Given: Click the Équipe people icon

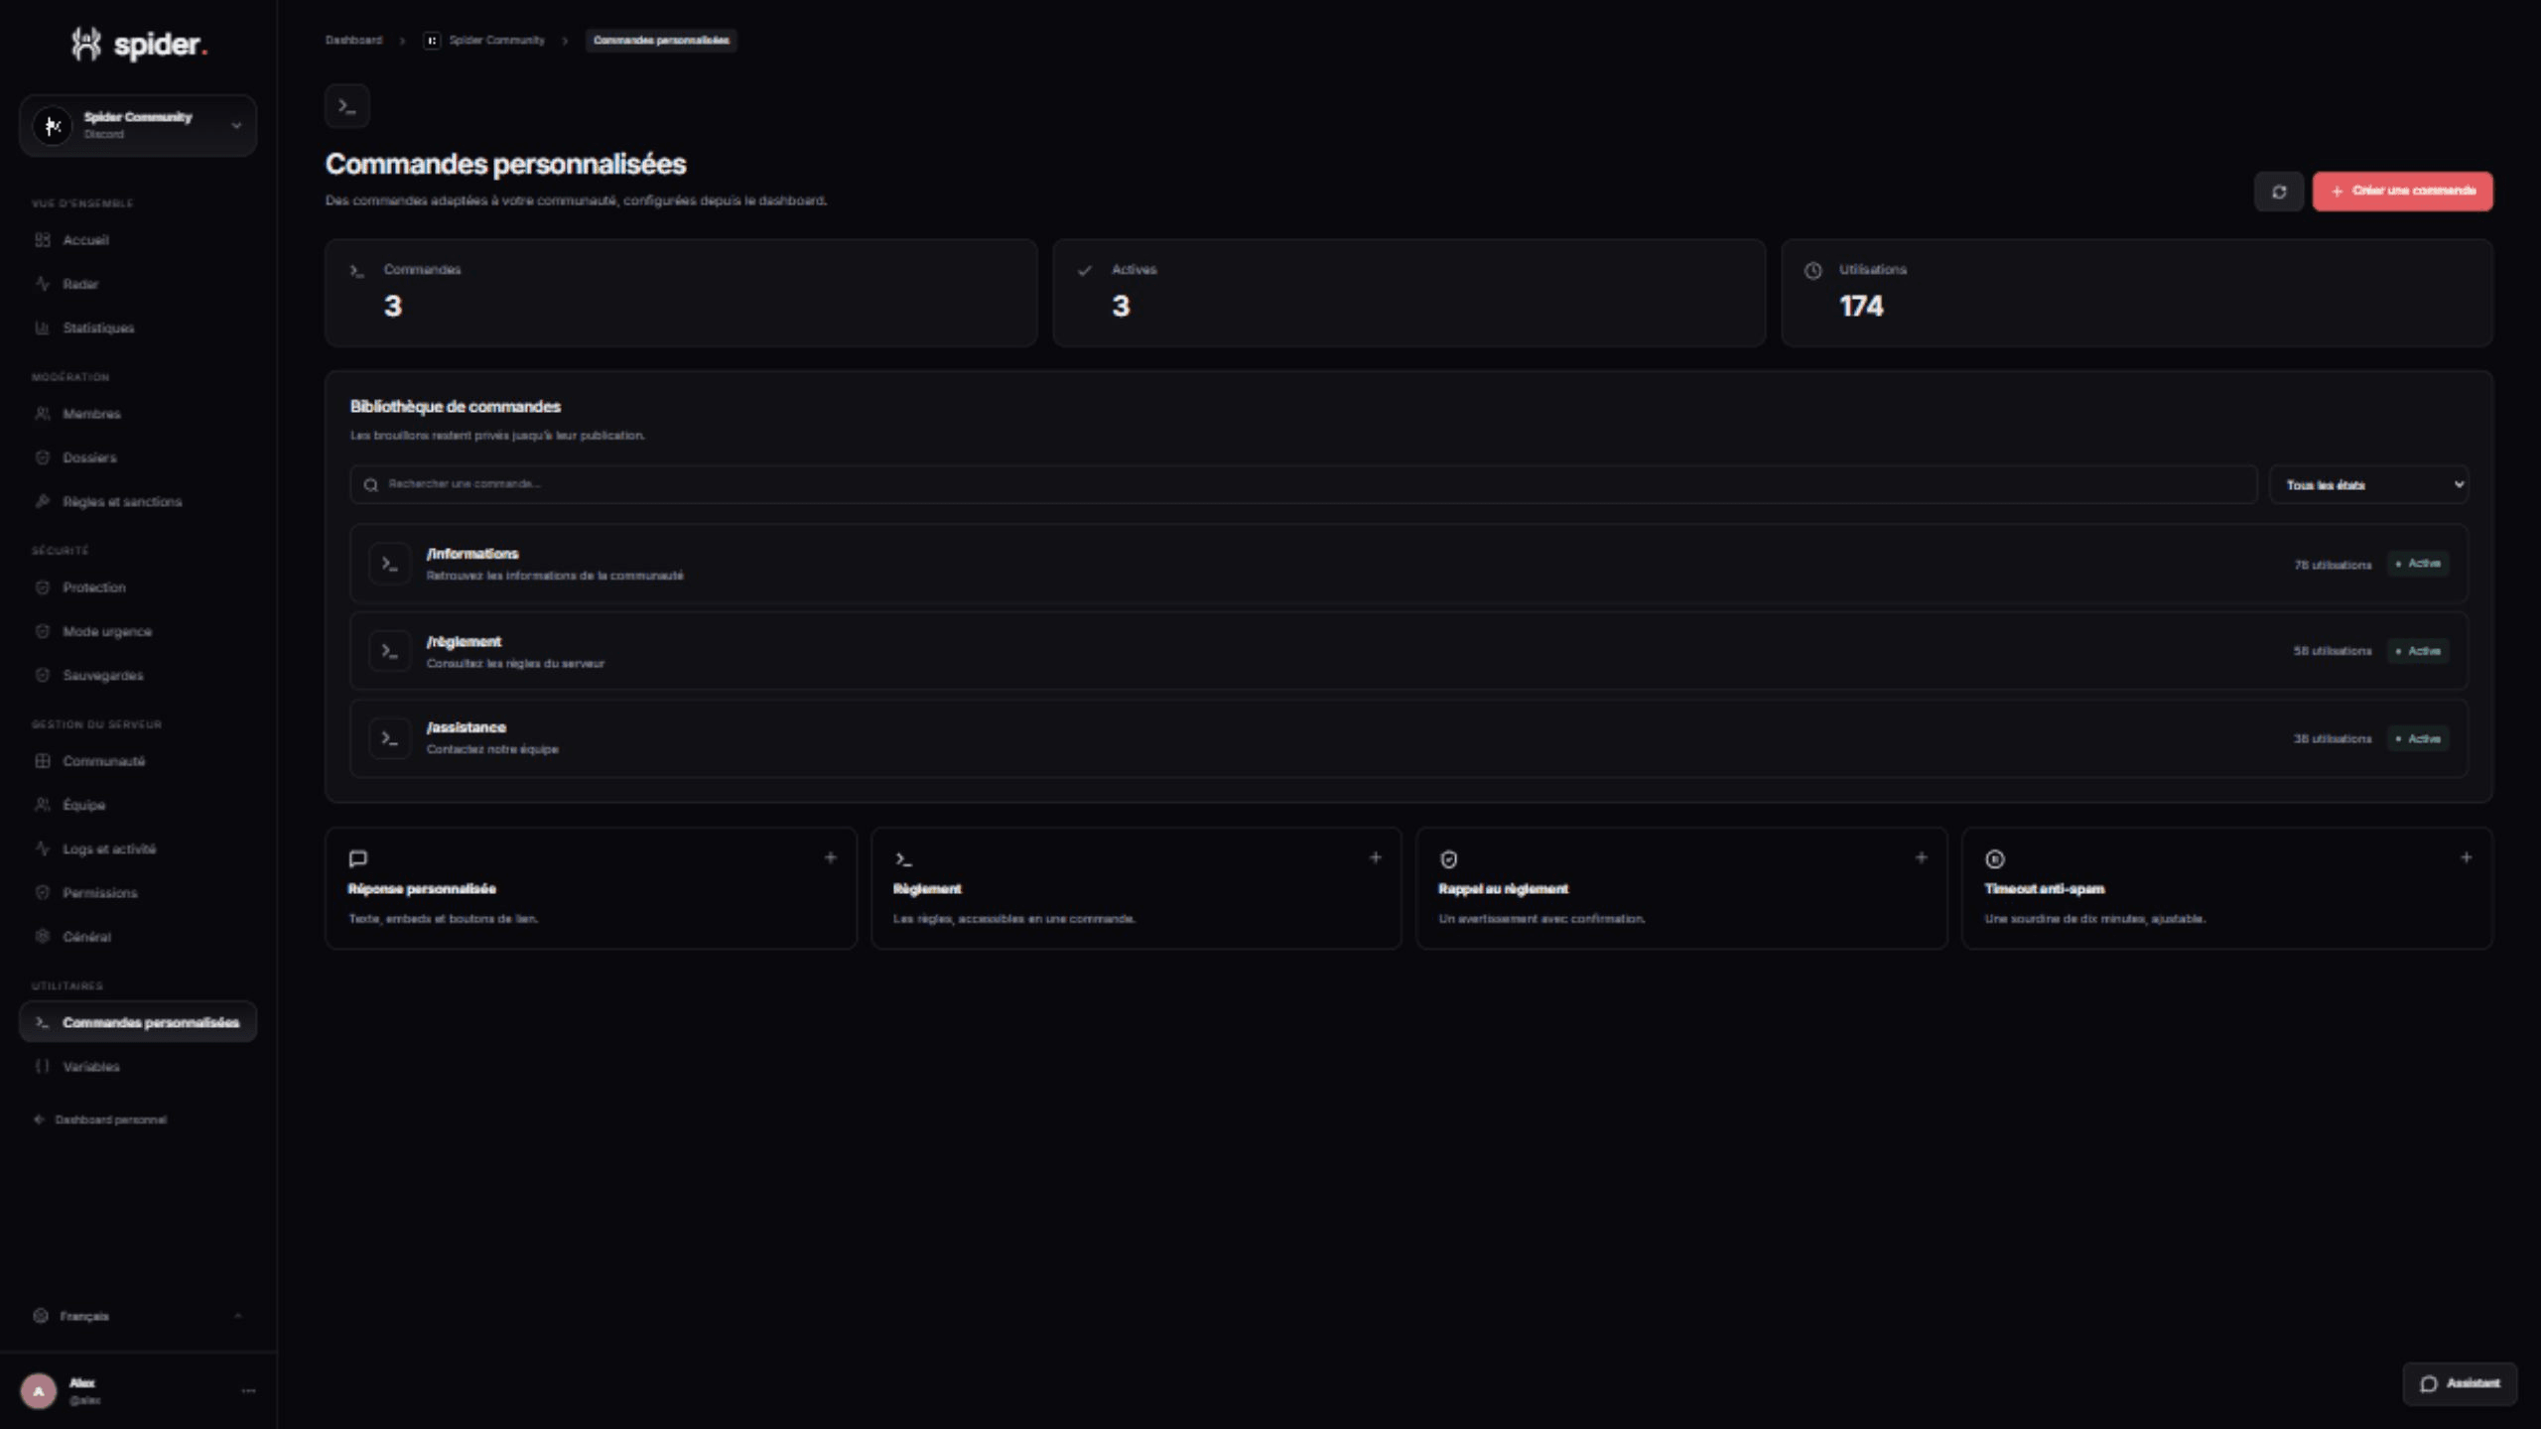Looking at the screenshot, I should coord(43,805).
